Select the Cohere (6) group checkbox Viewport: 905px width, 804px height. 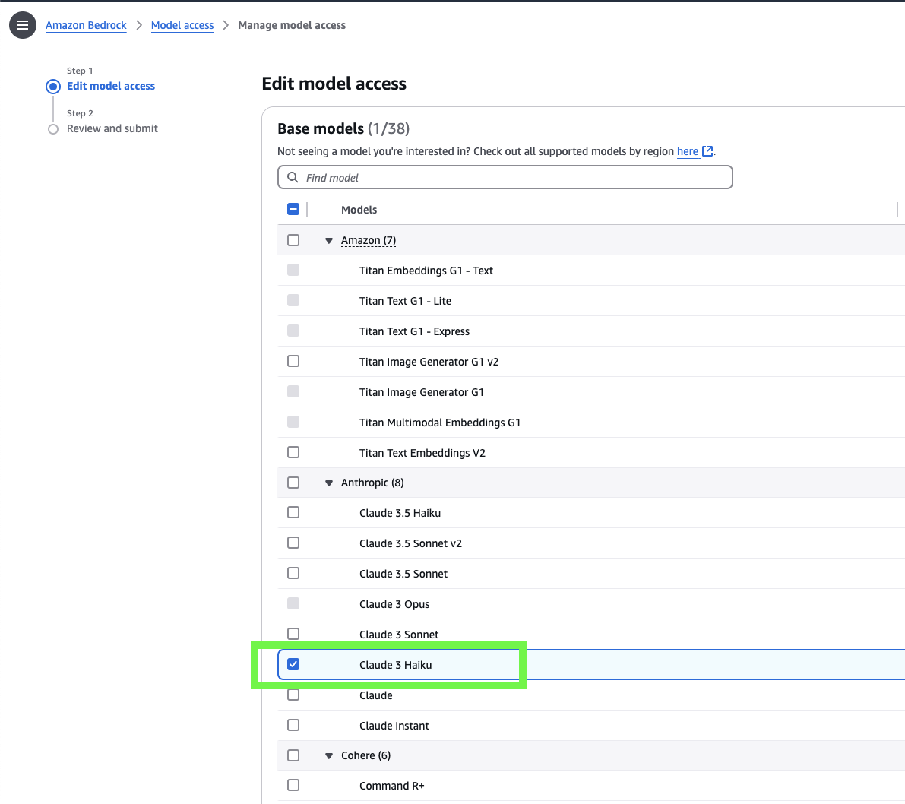[x=293, y=755]
